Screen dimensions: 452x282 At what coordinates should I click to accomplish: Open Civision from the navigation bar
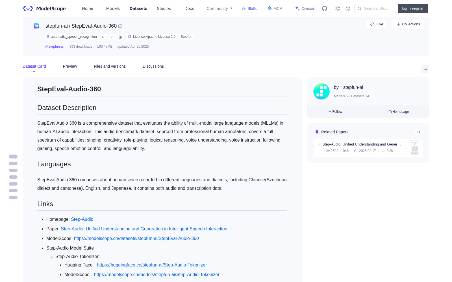click(305, 8)
